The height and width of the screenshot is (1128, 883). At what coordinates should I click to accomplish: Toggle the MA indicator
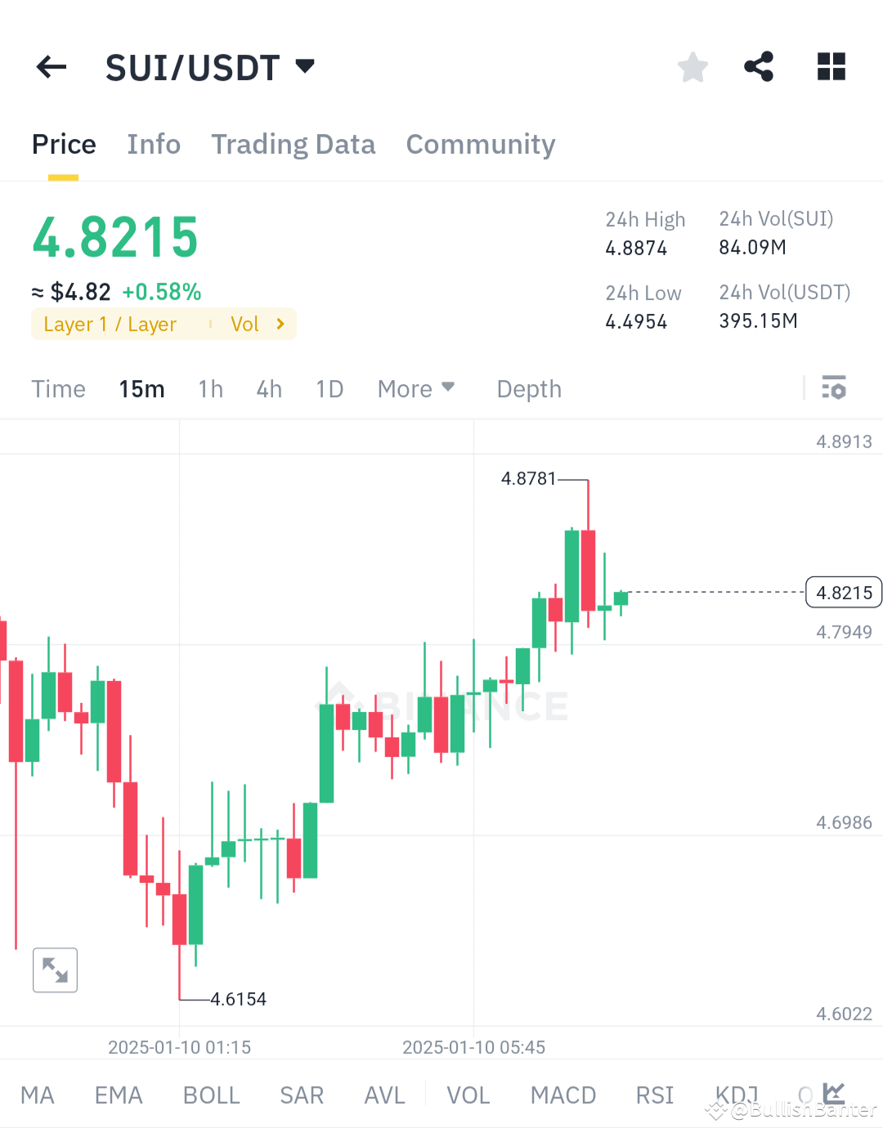(38, 1094)
